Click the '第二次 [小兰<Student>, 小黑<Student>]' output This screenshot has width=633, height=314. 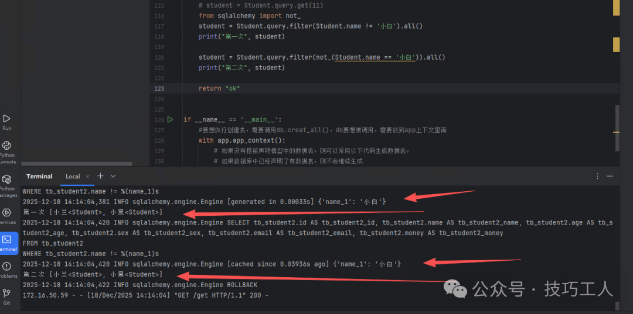[93, 275]
